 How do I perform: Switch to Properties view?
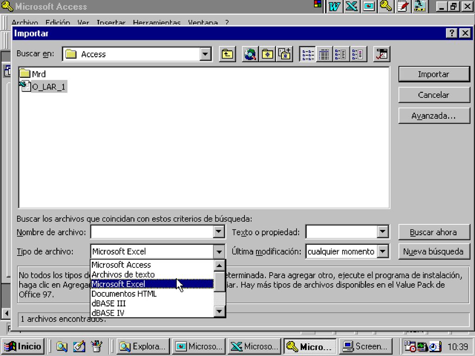[x=341, y=54]
